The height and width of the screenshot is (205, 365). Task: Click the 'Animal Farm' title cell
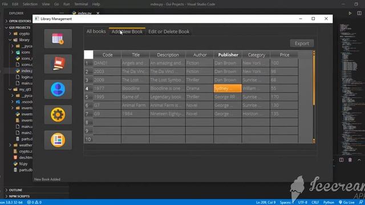135,105
